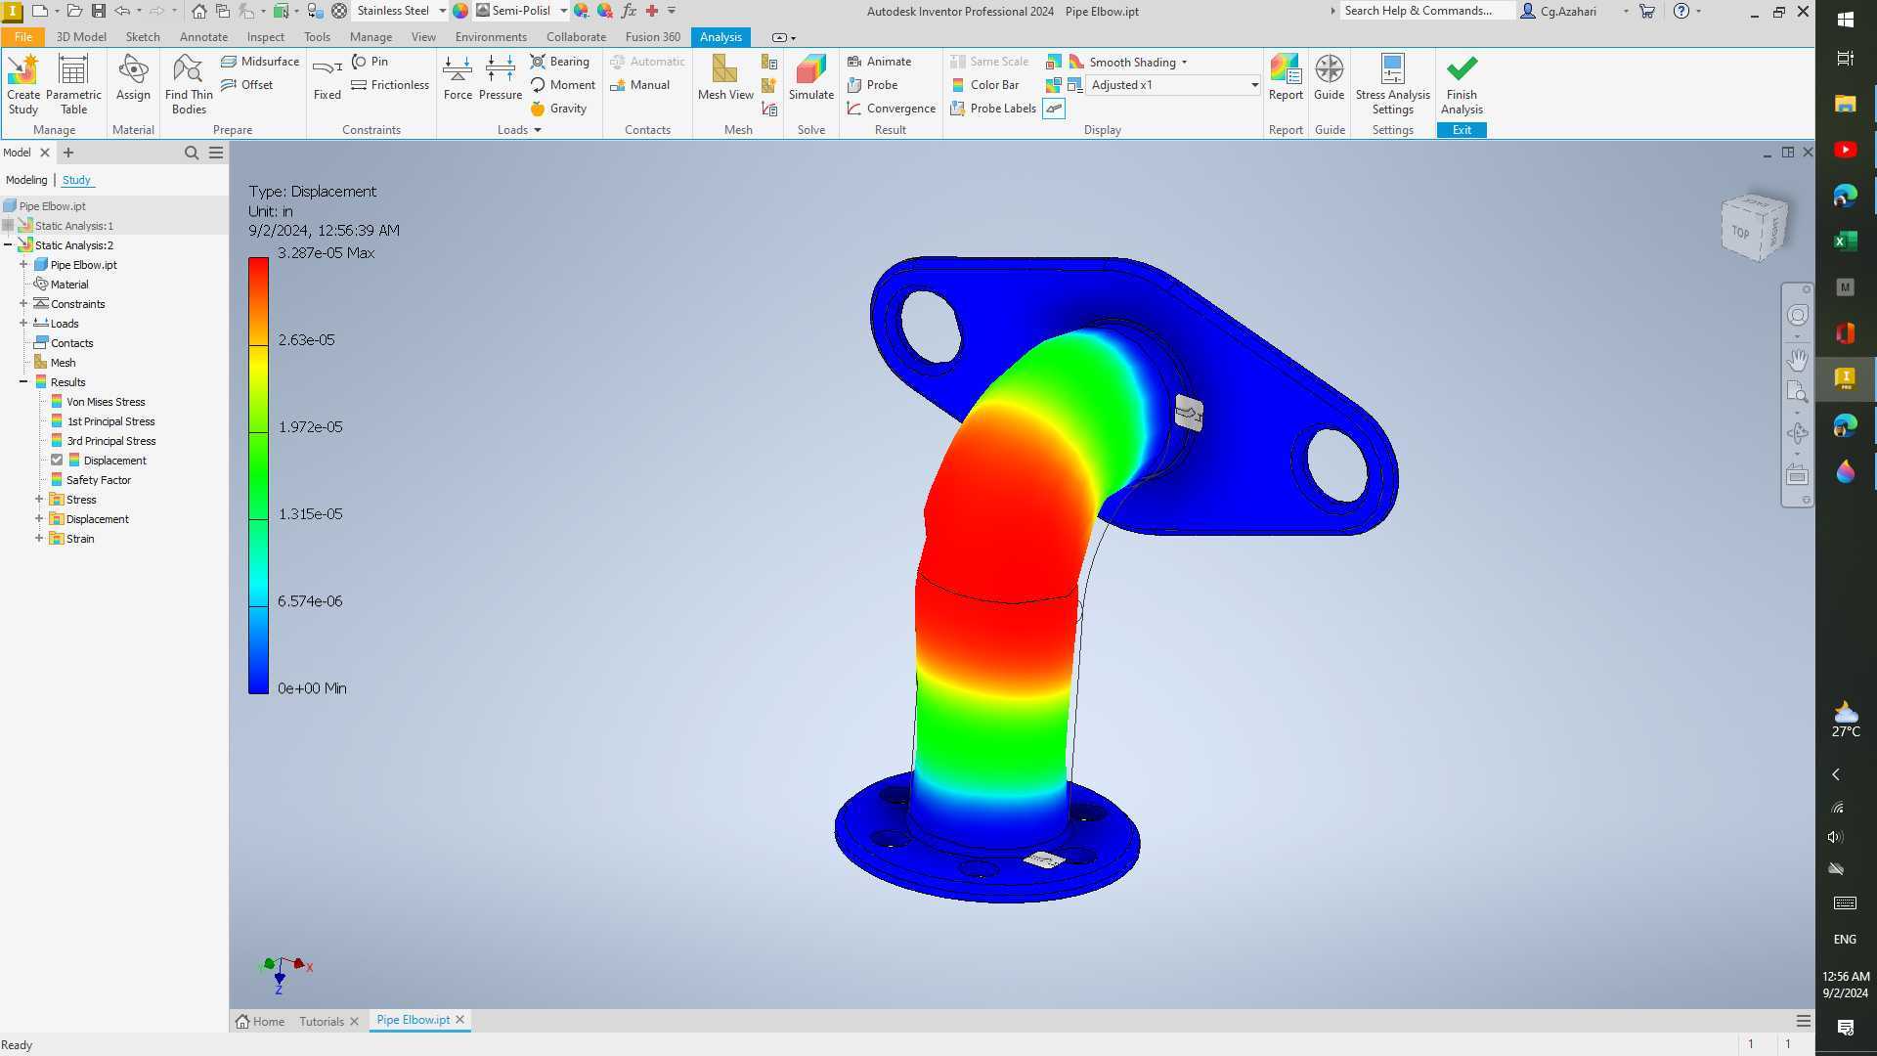Viewport: 1877px width, 1056px height.
Task: Add a Moment load
Action: click(563, 85)
